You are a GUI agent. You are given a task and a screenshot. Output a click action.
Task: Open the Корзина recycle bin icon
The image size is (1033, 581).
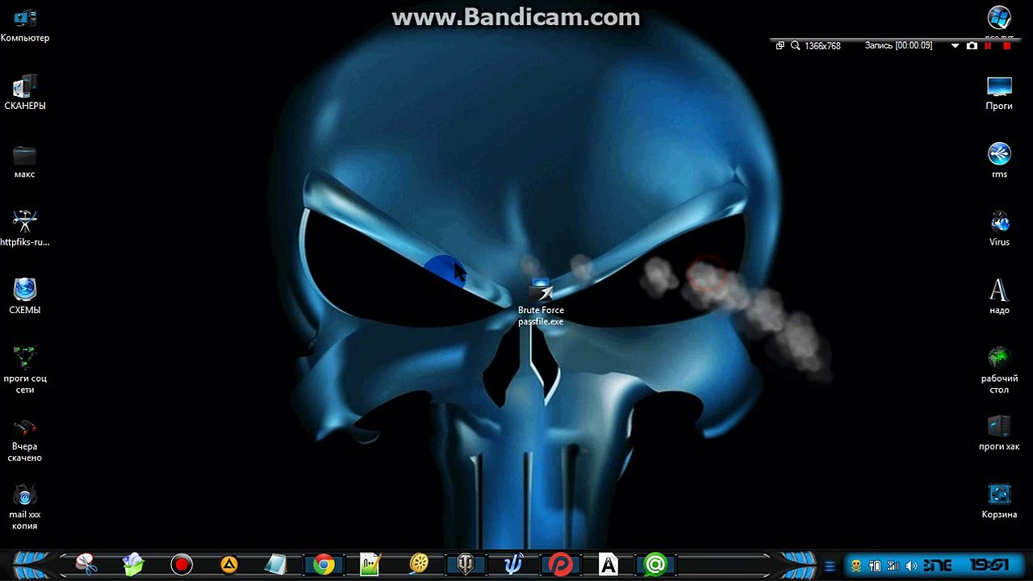pyautogui.click(x=999, y=501)
